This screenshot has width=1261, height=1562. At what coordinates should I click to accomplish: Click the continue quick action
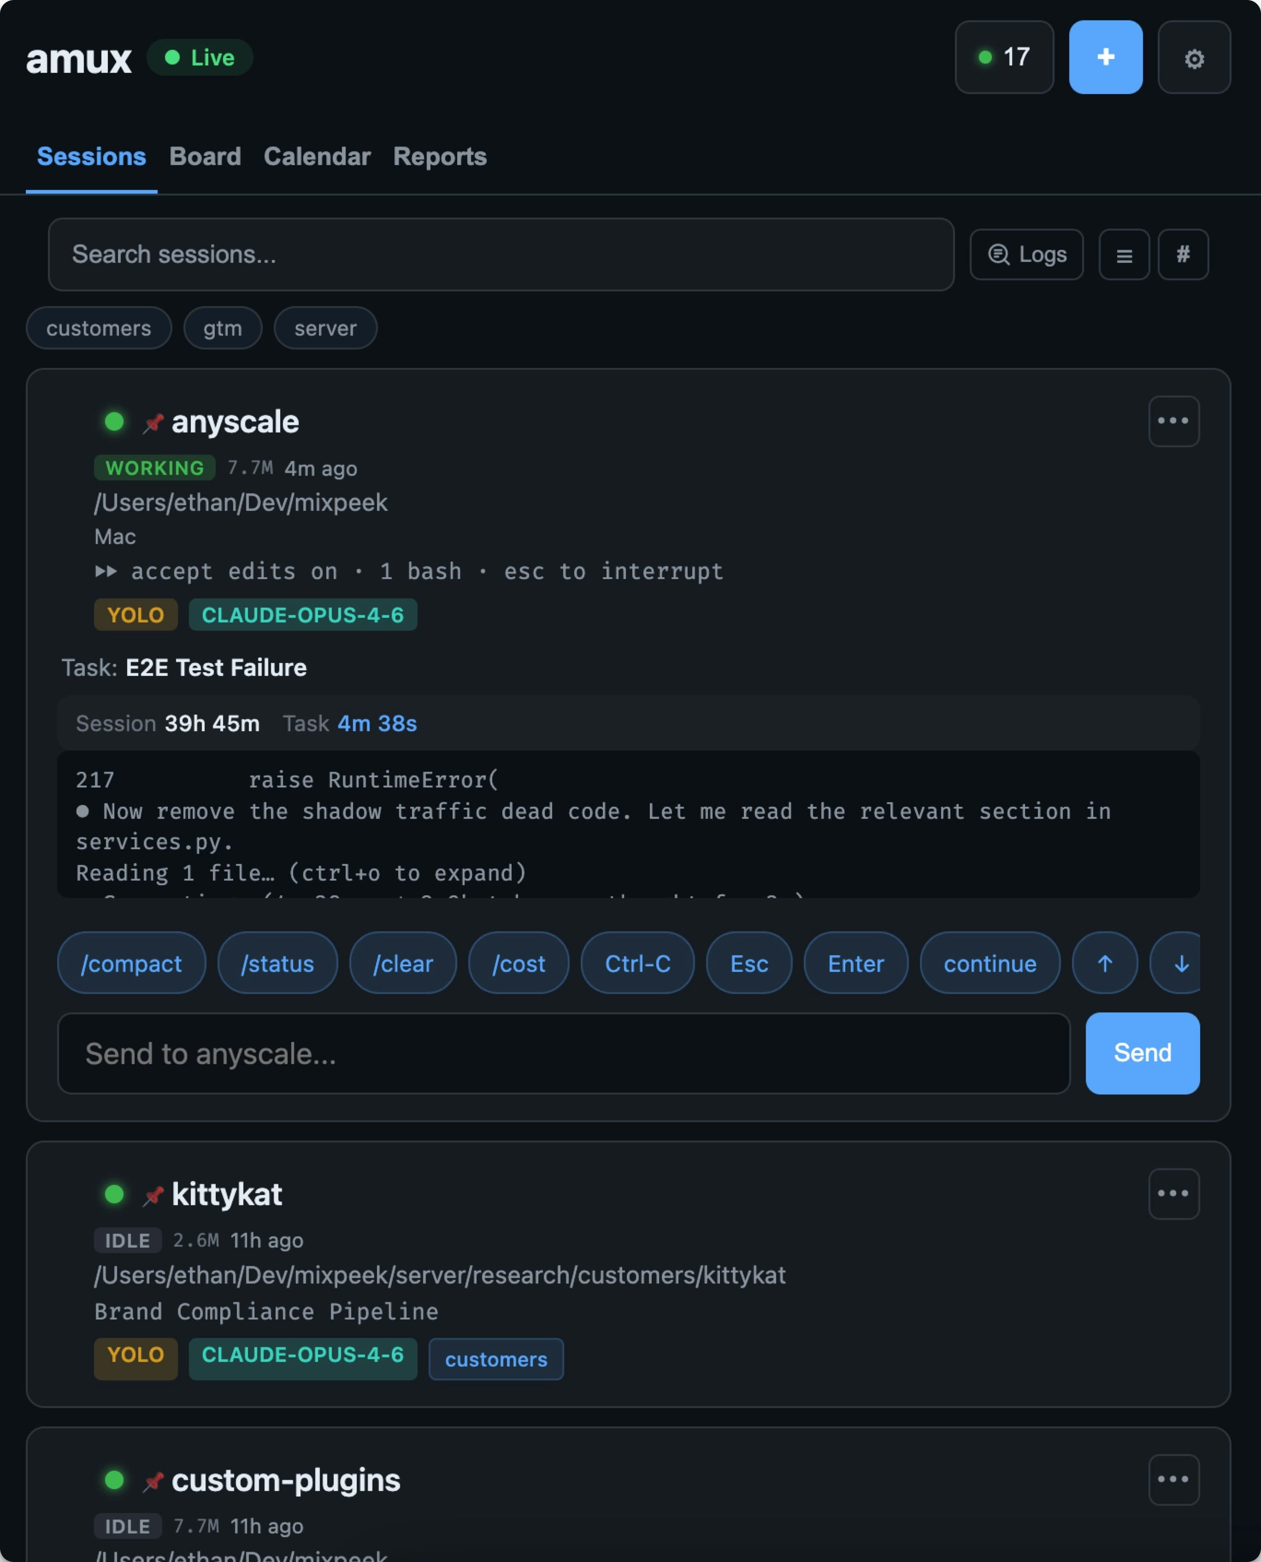click(990, 964)
